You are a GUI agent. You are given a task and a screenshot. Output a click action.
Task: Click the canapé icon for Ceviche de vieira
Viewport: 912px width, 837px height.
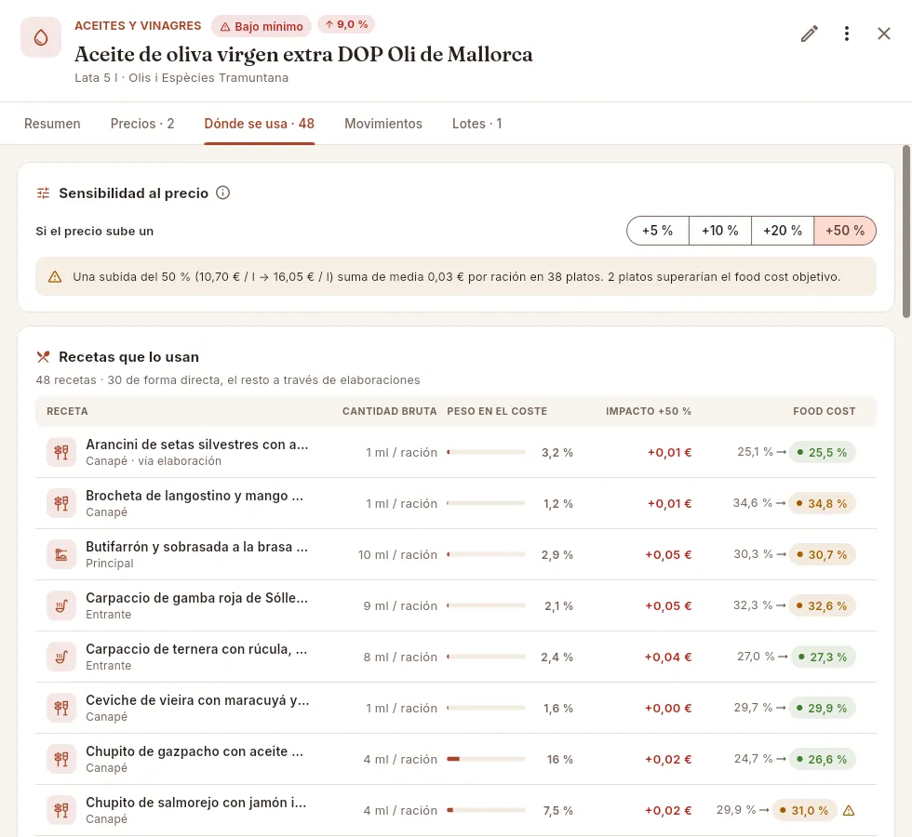click(61, 708)
